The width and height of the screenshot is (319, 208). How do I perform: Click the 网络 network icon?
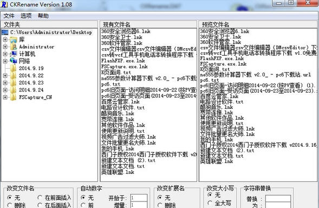point(14,61)
